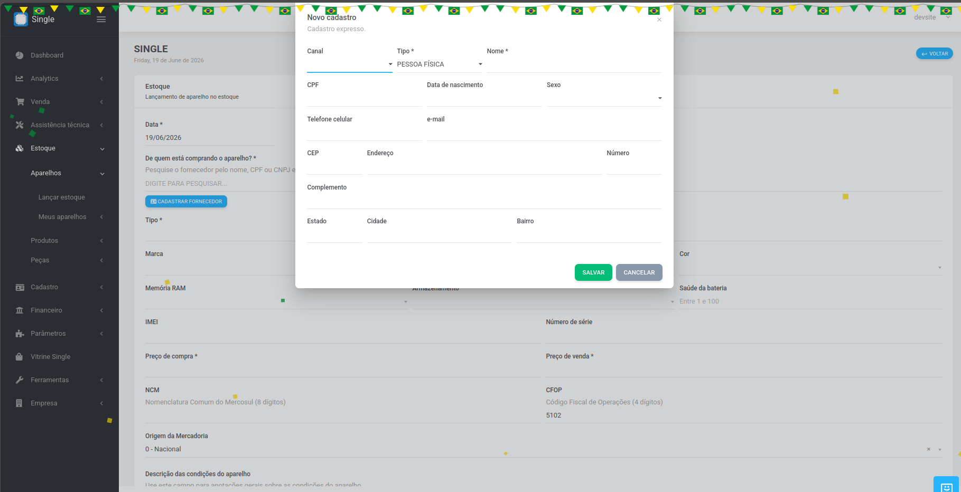Screen dimensions: 961x492
Task: Collapse the Estoque menu chevron
Action: click(102, 149)
